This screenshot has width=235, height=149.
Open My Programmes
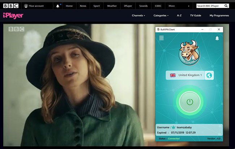click(x=219, y=16)
